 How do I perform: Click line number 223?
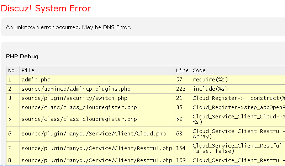[x=182, y=89]
